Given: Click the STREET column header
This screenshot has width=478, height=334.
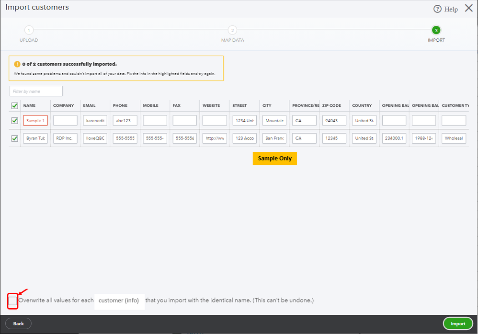Looking at the screenshot, I should [x=239, y=105].
